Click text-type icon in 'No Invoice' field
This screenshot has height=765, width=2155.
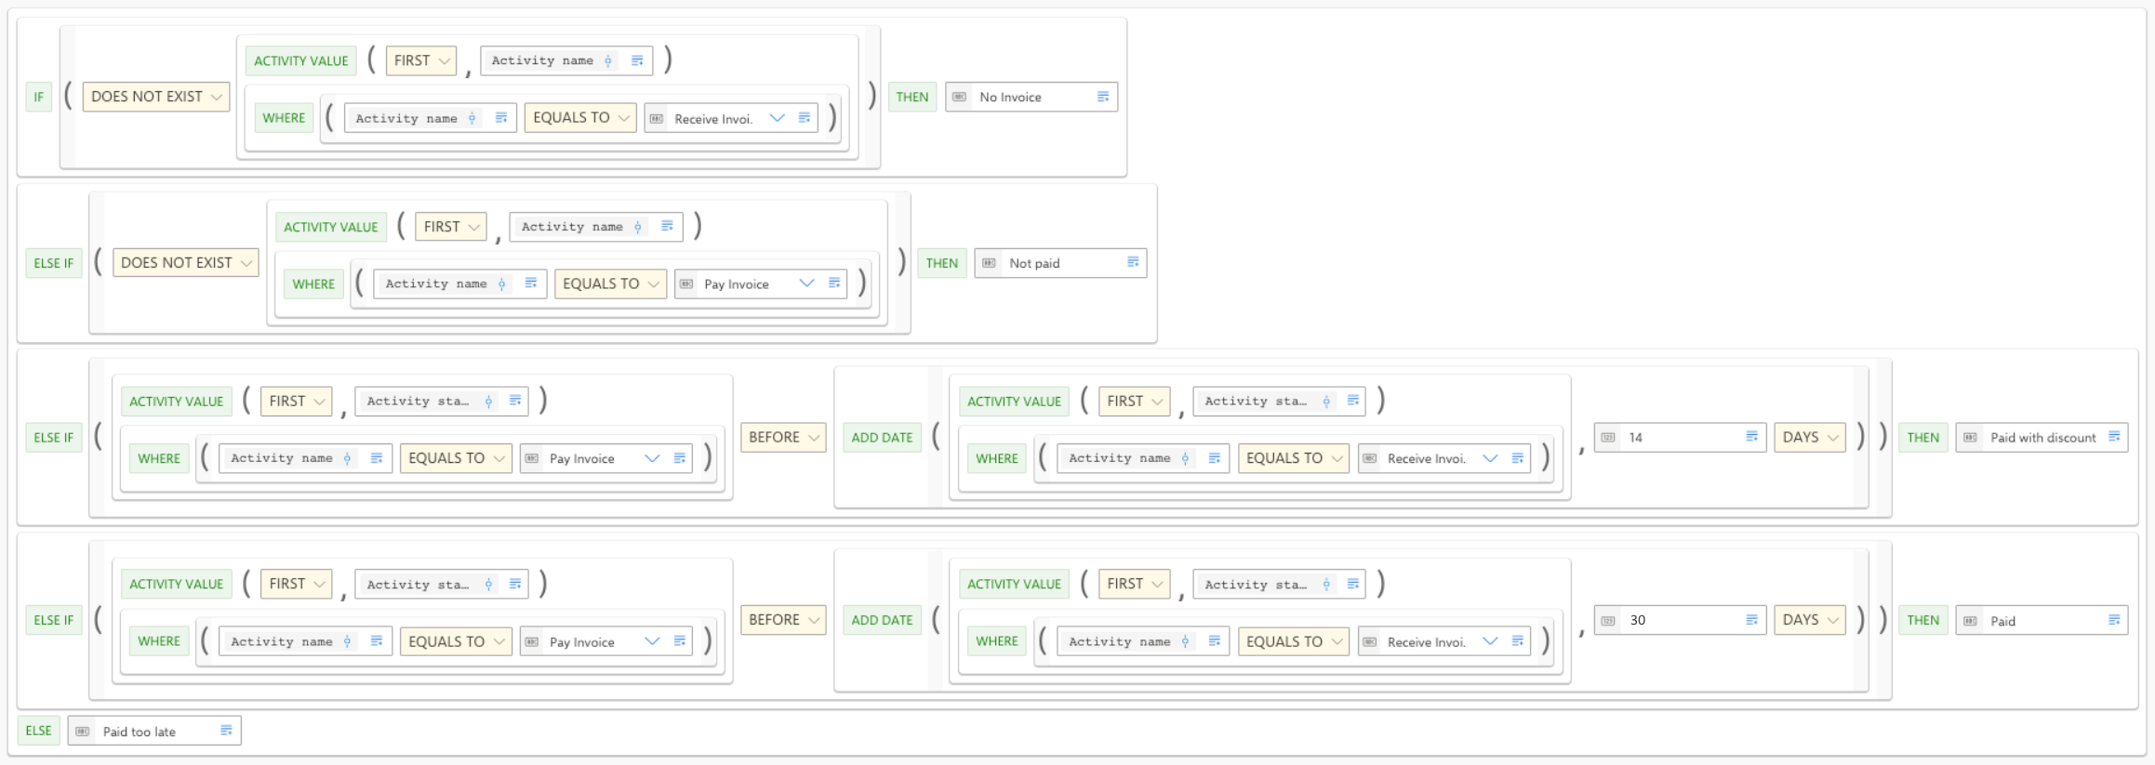(x=960, y=97)
